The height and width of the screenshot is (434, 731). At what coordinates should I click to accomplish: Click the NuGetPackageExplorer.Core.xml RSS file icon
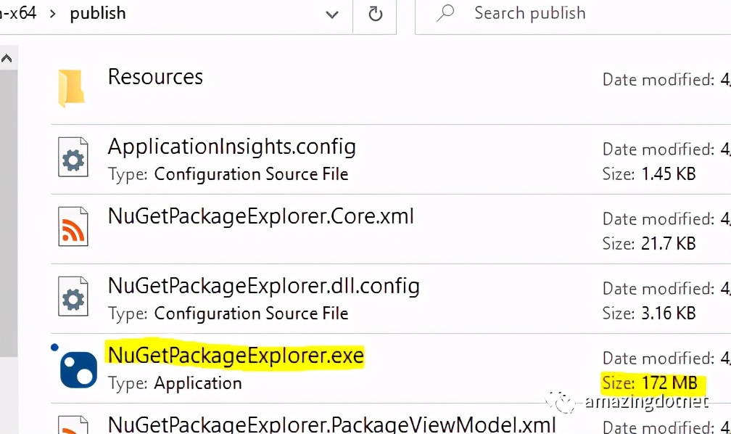point(73,226)
